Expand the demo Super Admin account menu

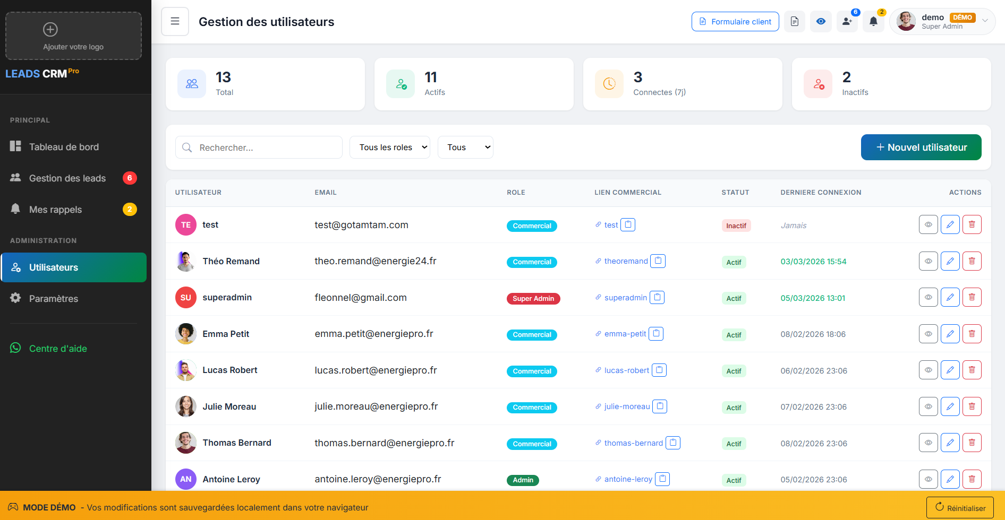click(x=942, y=22)
